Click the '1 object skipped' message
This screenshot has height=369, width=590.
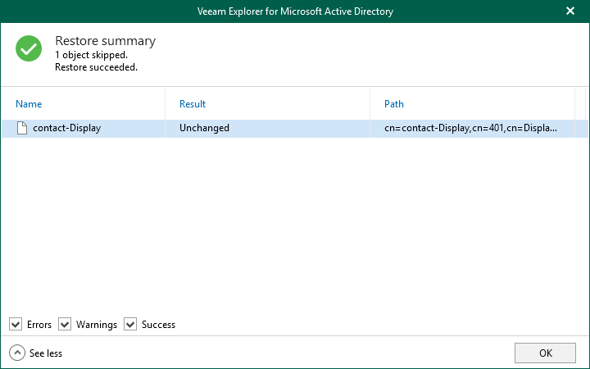pyautogui.click(x=89, y=55)
